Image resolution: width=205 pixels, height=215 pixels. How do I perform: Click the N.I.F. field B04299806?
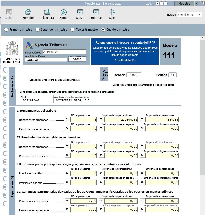[x=37, y=99]
